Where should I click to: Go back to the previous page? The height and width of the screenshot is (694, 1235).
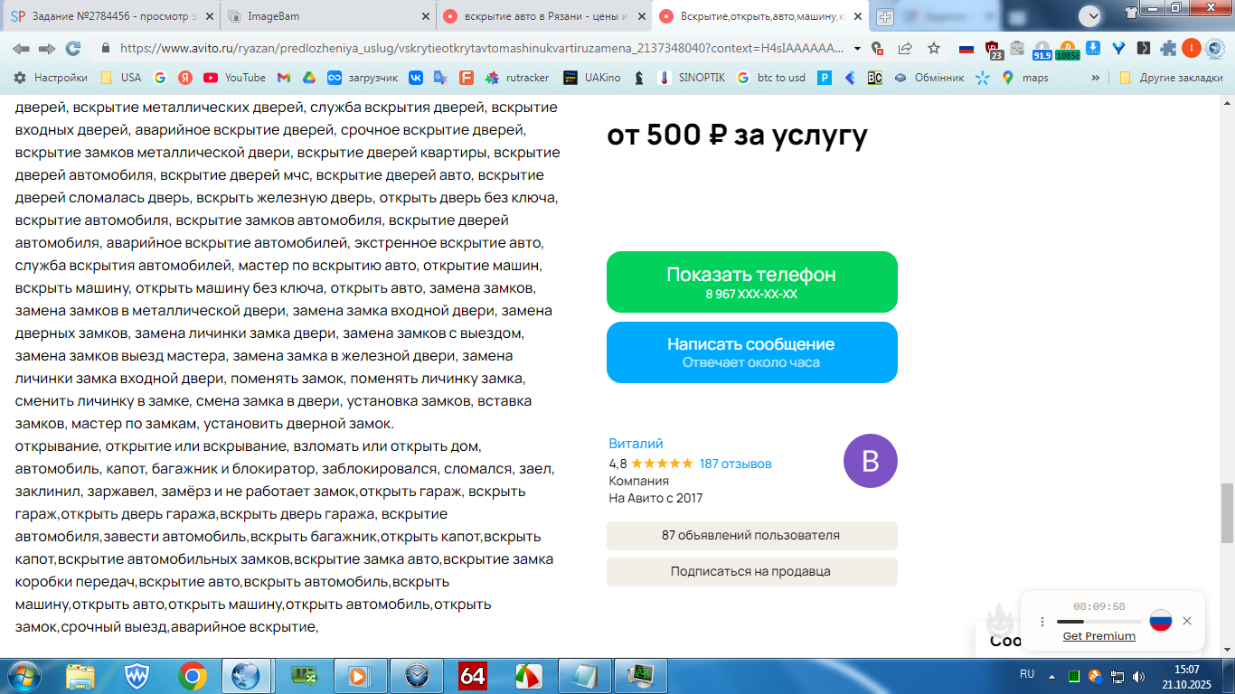coord(21,49)
